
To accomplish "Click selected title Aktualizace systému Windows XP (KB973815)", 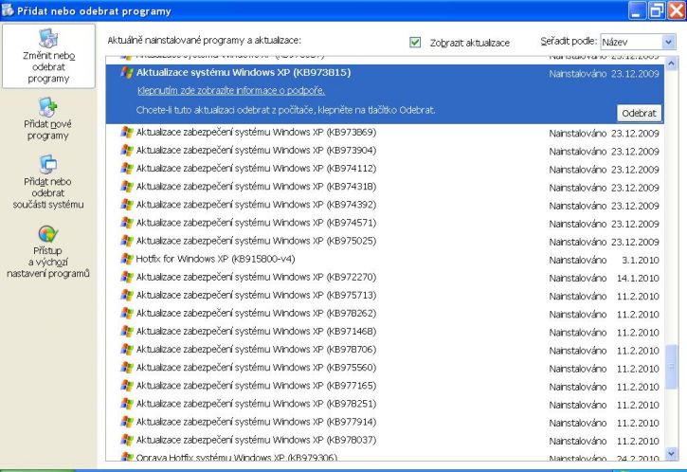I will 244,72.
